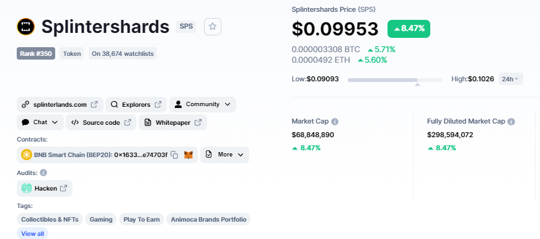Open the Explorers link
Image resolution: width=540 pixels, height=239 pixels.
click(136, 104)
